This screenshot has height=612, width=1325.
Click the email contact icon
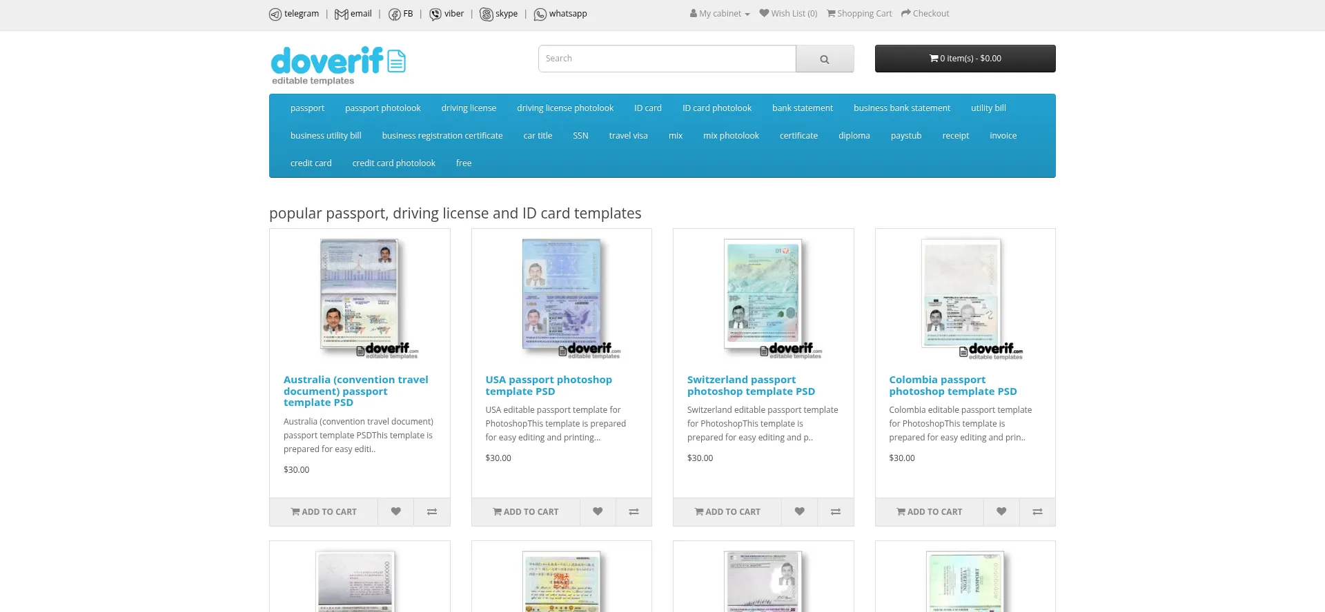click(341, 14)
